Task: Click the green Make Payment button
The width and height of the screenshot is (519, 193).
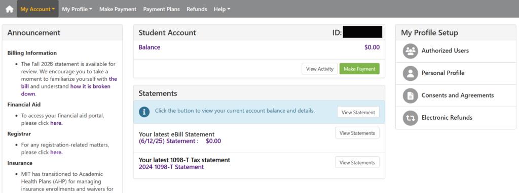Action: pos(359,69)
